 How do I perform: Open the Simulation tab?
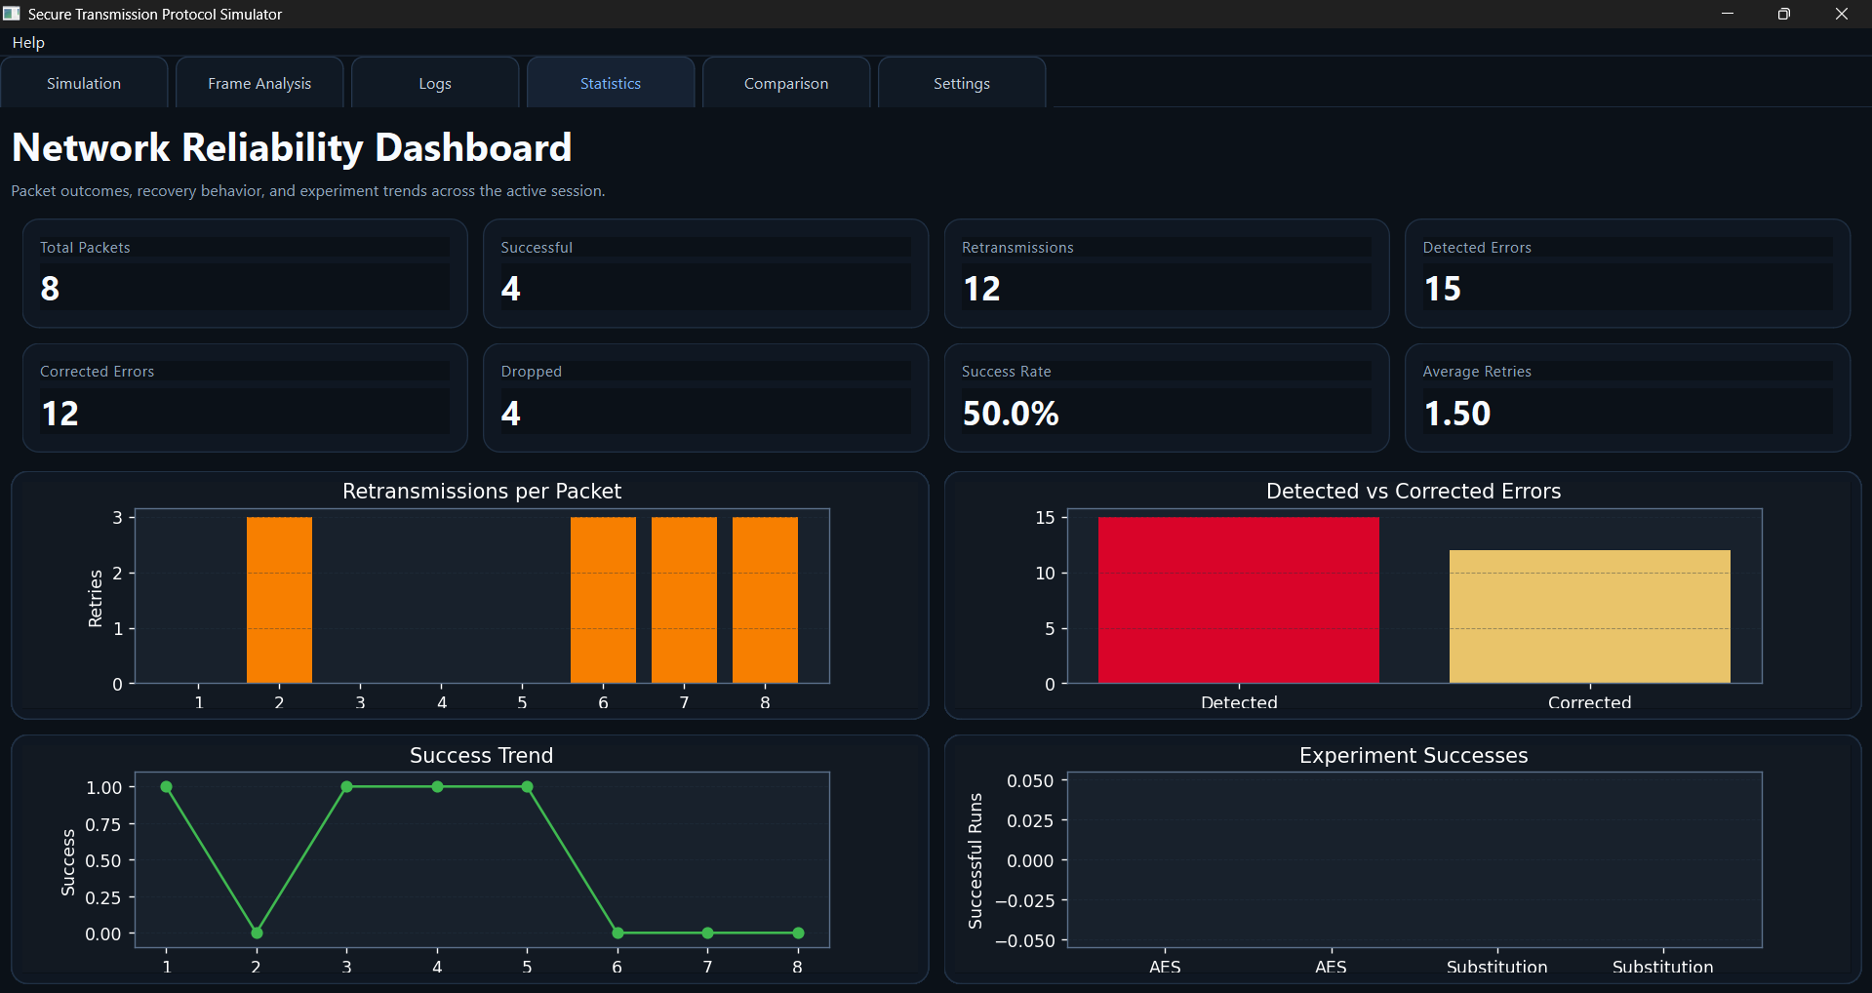[84, 83]
